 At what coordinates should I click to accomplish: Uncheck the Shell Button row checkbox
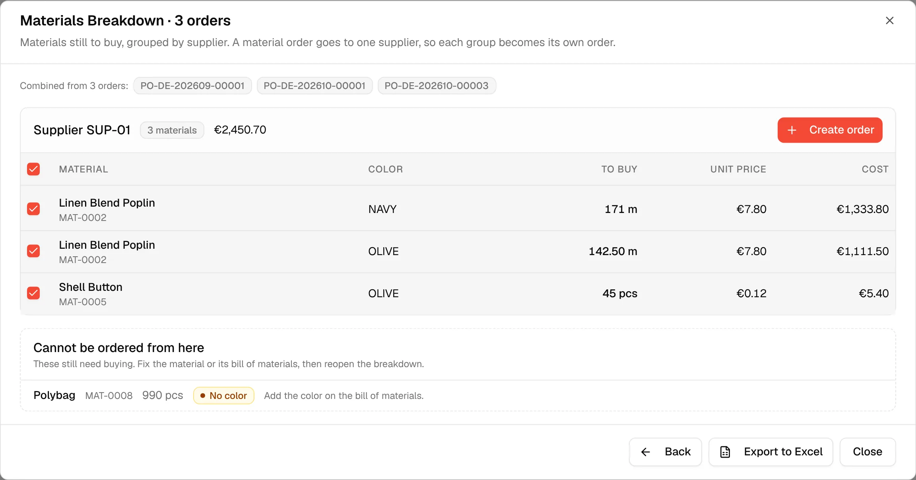click(33, 293)
